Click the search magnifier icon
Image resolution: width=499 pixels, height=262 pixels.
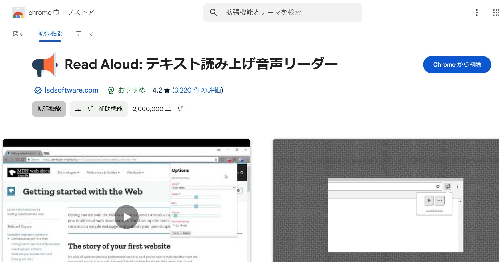(213, 12)
